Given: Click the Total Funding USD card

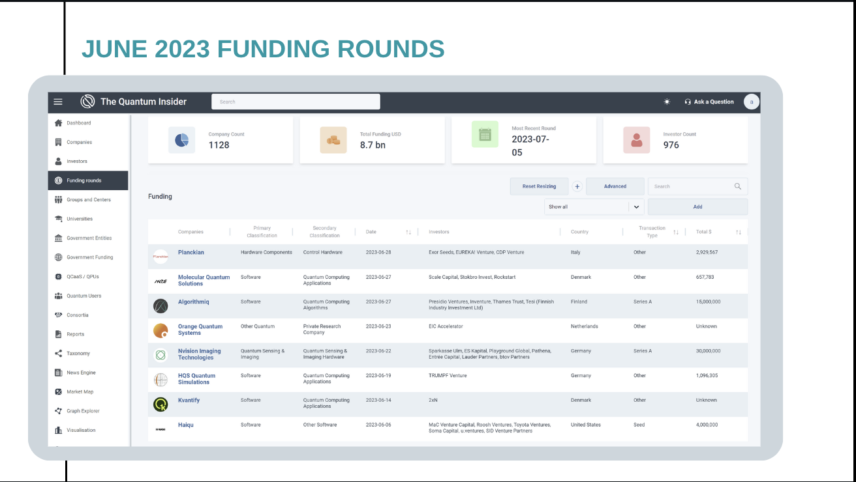Looking at the screenshot, I should click(x=373, y=140).
